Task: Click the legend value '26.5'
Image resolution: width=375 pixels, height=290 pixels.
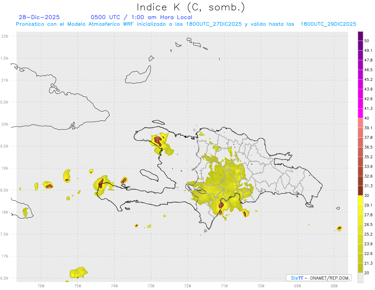Action: (x=368, y=224)
